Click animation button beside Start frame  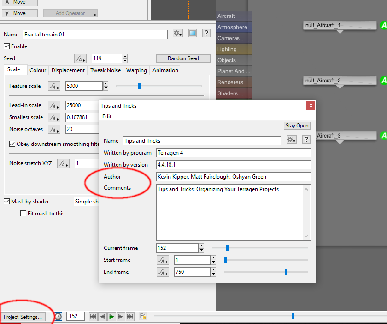pos(163,260)
